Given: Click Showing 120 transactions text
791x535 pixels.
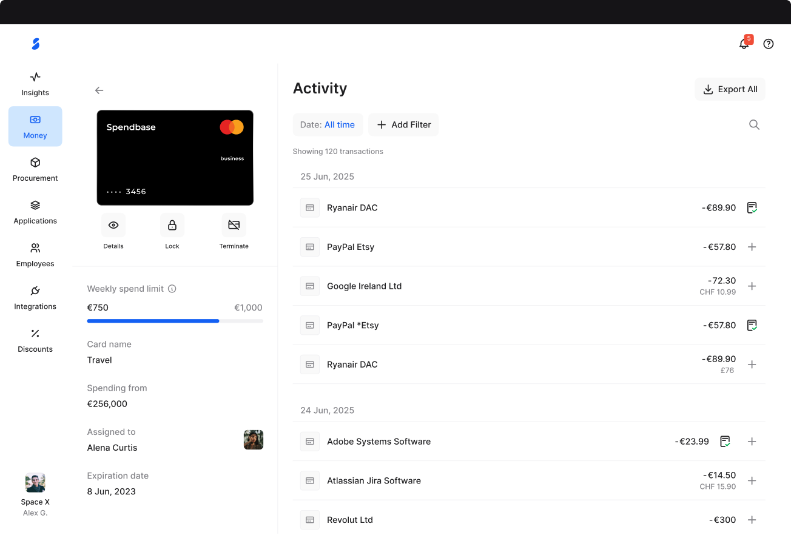Looking at the screenshot, I should (x=338, y=151).
